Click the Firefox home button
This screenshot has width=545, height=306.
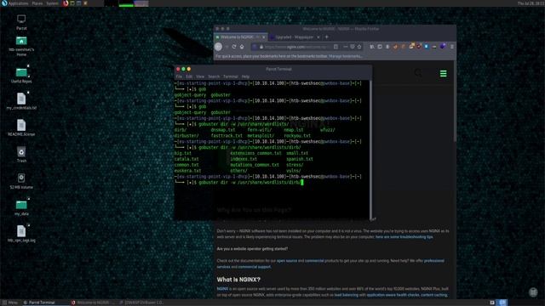pyautogui.click(x=242, y=47)
